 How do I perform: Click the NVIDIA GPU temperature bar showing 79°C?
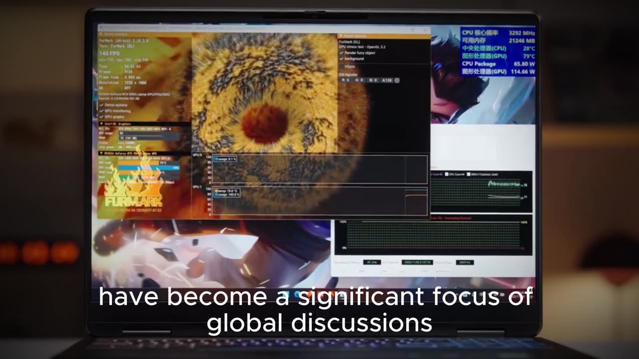point(149,163)
